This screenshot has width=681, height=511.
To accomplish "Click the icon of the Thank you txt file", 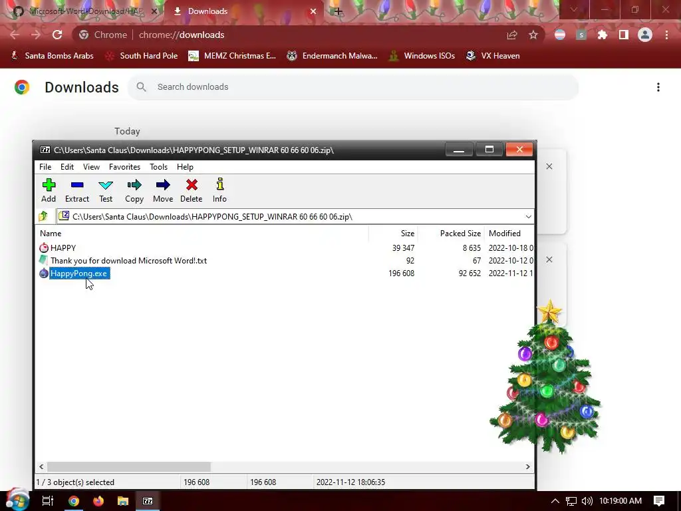I will point(43,260).
